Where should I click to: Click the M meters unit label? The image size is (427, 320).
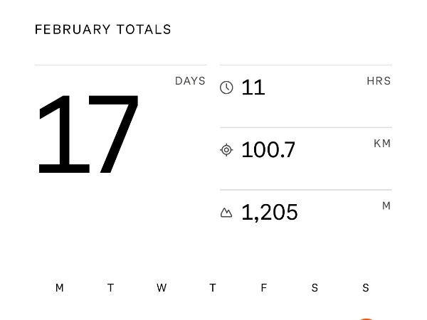pyautogui.click(x=386, y=206)
